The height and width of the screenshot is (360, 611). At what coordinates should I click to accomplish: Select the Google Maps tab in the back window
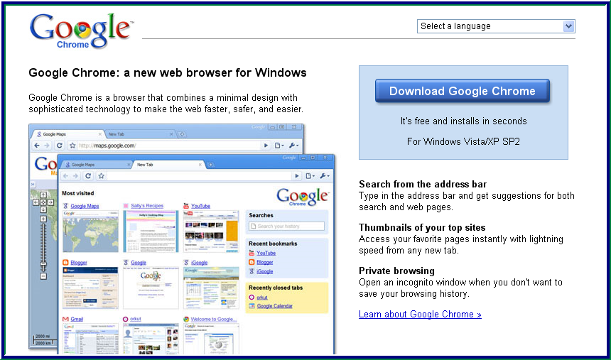point(67,134)
